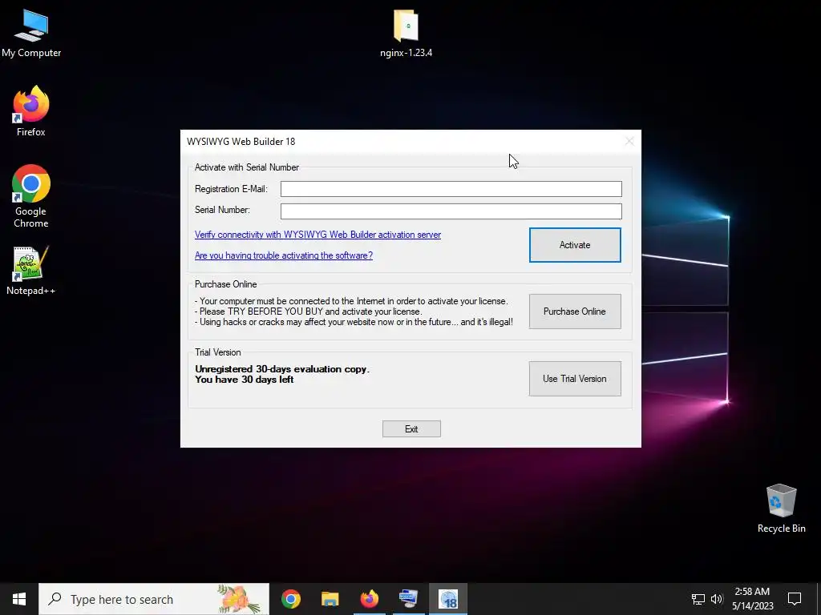Select WYSIWYG Web Builder 18 taskbar icon
This screenshot has height=615, width=821.
[x=448, y=599]
